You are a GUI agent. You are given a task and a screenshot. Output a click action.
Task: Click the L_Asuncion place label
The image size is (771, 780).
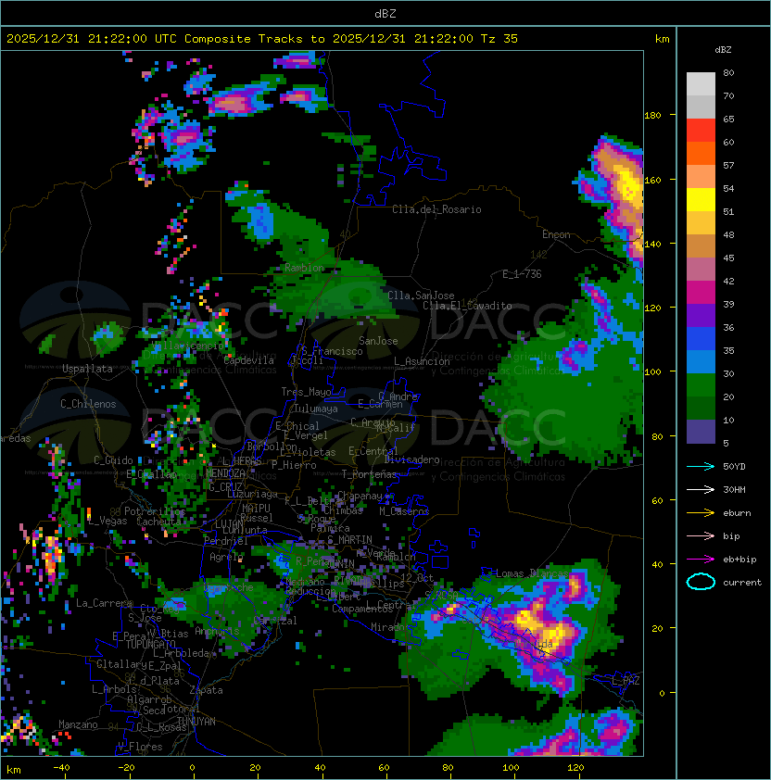[422, 361]
